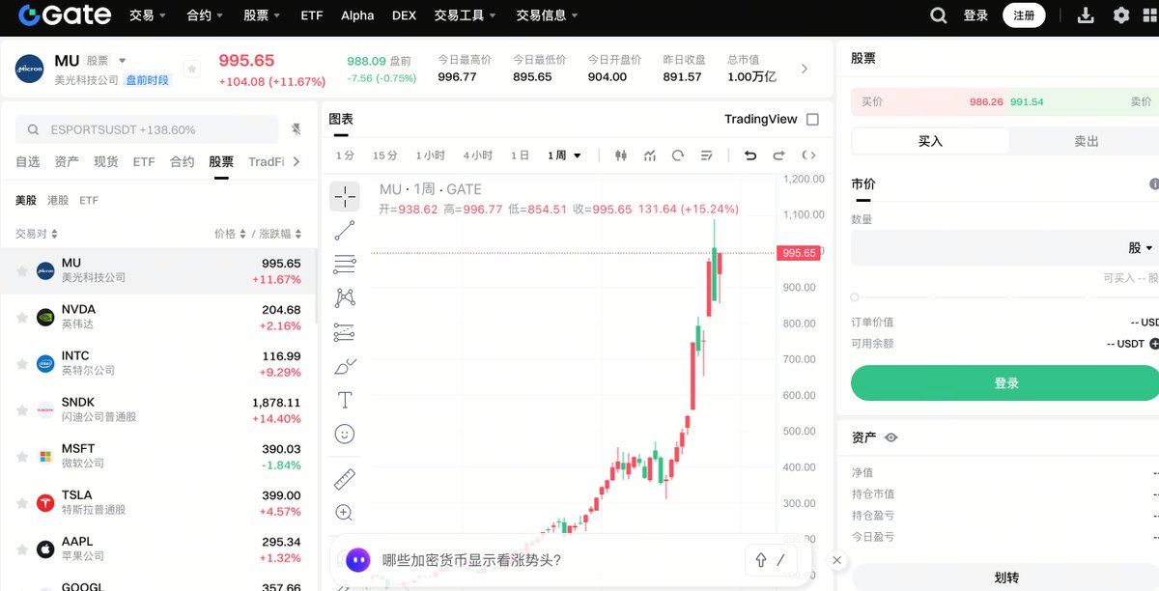1159x591 pixels.
Task: Select the Fibonacci retracement tool
Action: [345, 265]
